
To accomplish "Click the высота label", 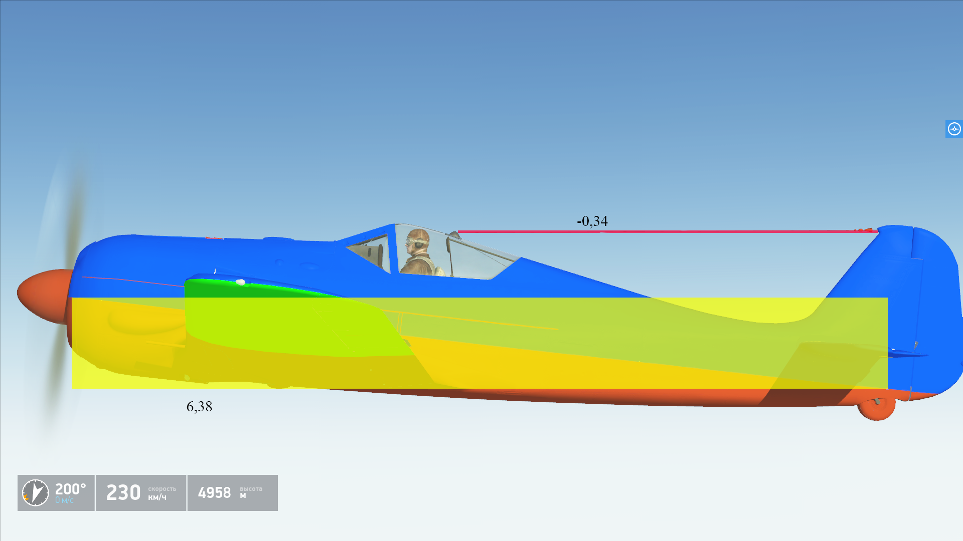I will 251,489.
